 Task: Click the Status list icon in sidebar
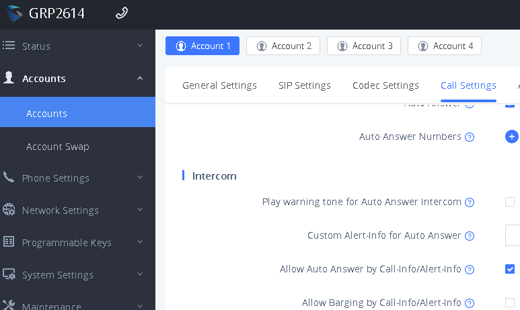[9, 46]
